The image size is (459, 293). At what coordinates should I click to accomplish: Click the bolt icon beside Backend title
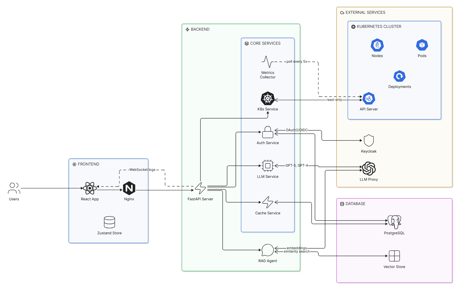pos(187,29)
